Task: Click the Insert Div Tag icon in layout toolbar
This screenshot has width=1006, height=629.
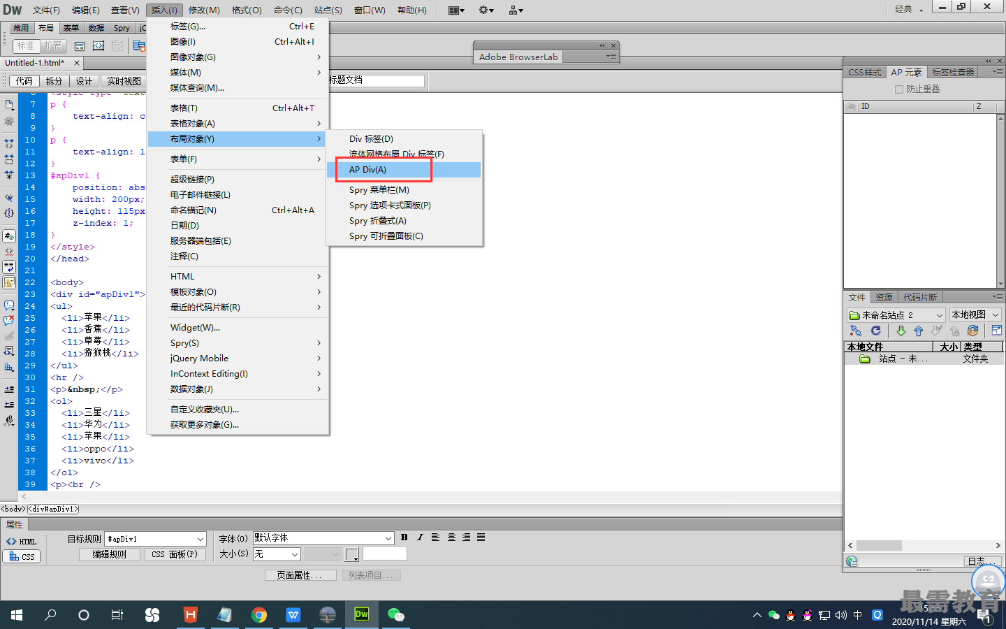Action: pyautogui.click(x=80, y=46)
